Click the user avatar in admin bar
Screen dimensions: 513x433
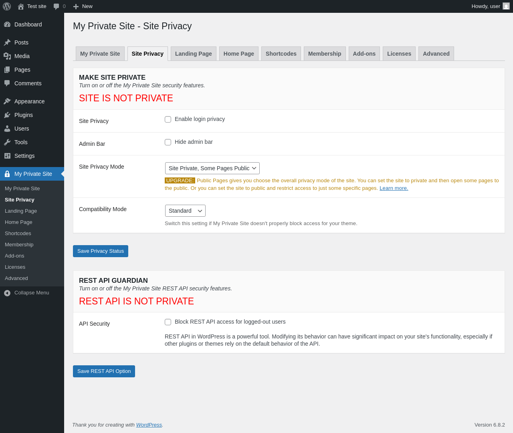tap(506, 6)
